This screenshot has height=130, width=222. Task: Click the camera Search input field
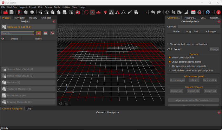[17, 33]
